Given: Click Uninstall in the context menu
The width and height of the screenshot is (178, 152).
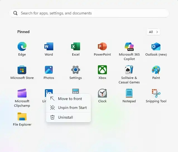Looking at the screenshot, I should 65,117.
